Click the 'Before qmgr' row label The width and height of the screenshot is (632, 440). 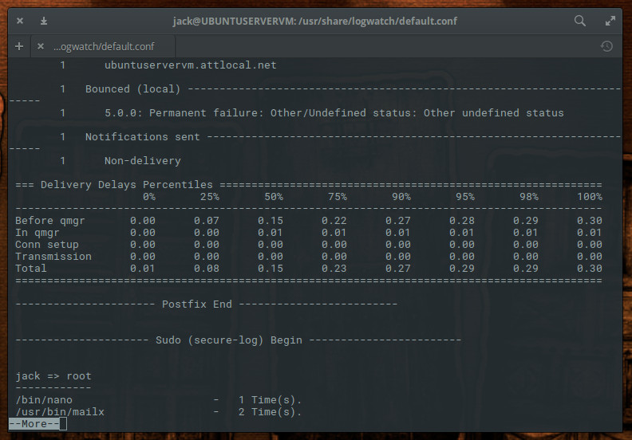(x=50, y=221)
